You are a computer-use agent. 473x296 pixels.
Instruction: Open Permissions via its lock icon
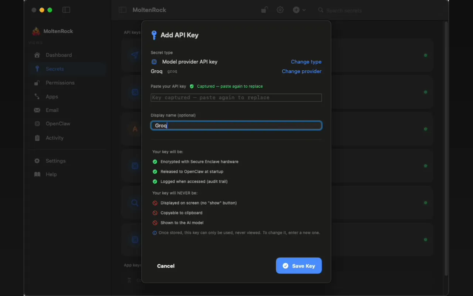click(37, 83)
